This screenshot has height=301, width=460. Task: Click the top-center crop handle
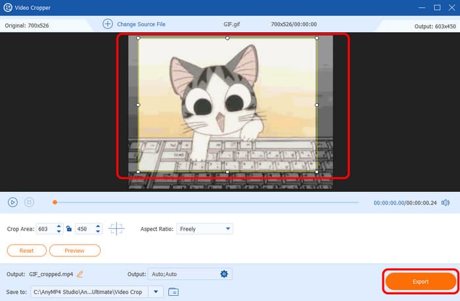227,38
